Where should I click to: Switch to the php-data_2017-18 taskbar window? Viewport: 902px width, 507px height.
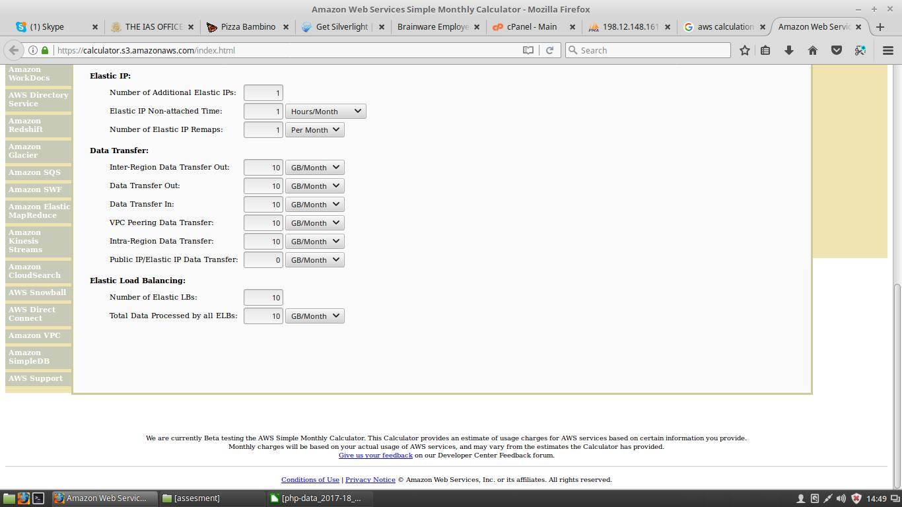320,498
